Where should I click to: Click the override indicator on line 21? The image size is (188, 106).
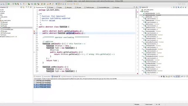tap(34, 52)
